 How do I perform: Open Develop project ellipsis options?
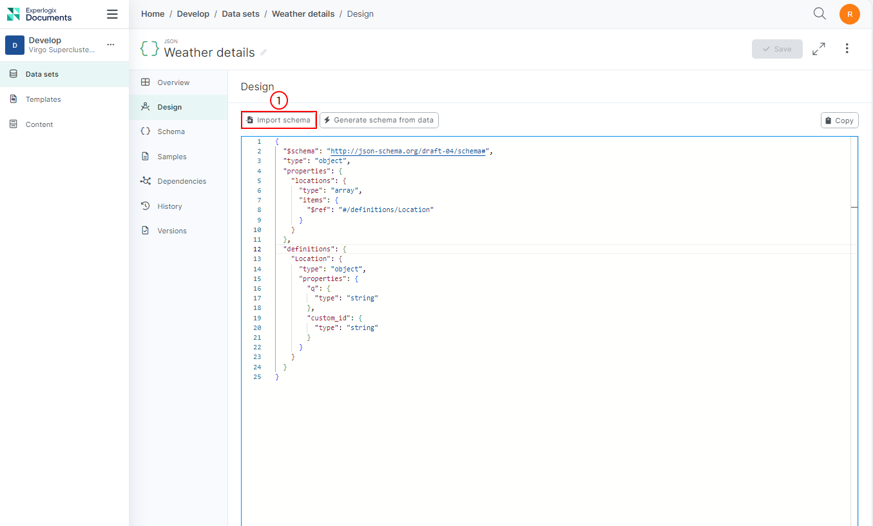click(x=111, y=44)
